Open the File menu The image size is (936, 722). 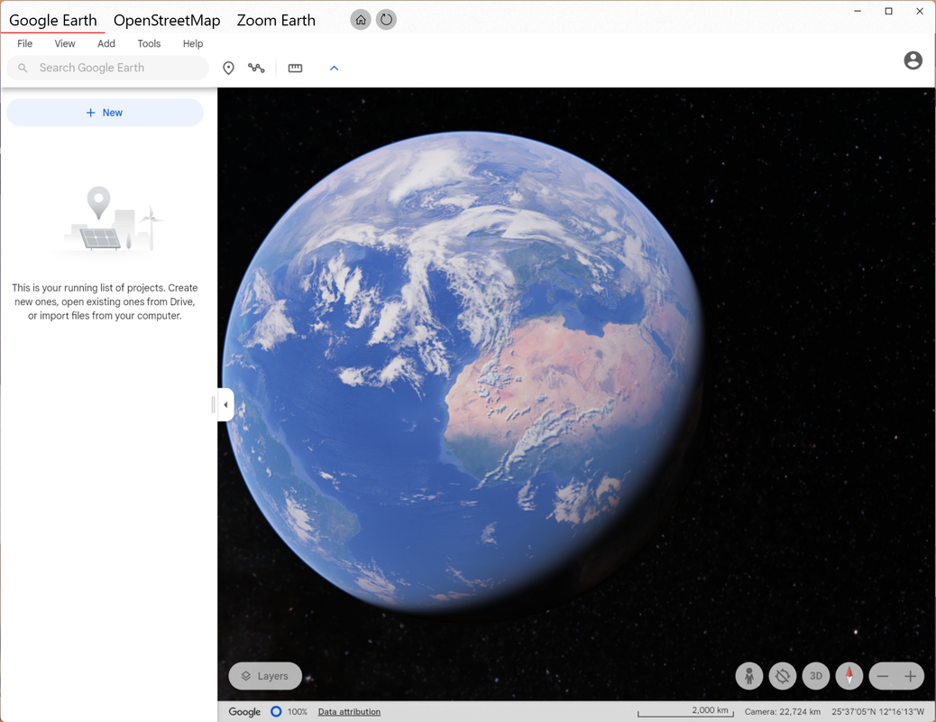[x=25, y=43]
